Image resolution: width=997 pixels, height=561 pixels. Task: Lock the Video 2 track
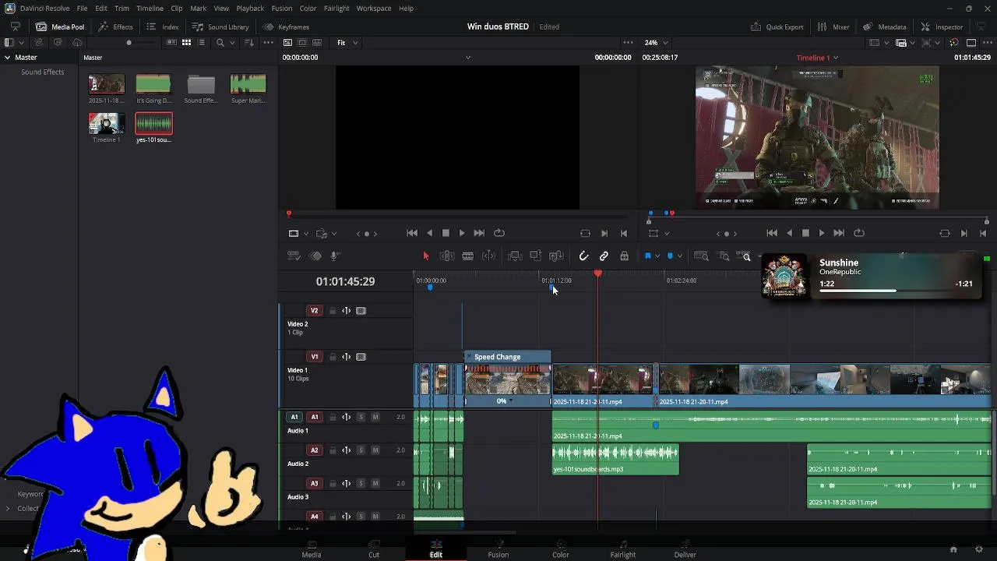[x=333, y=311]
